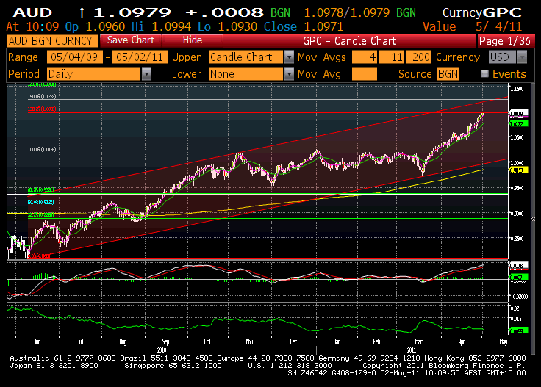Click the green 1.0712 moving average axis label
This screenshot has height=387, width=541.
point(518,123)
